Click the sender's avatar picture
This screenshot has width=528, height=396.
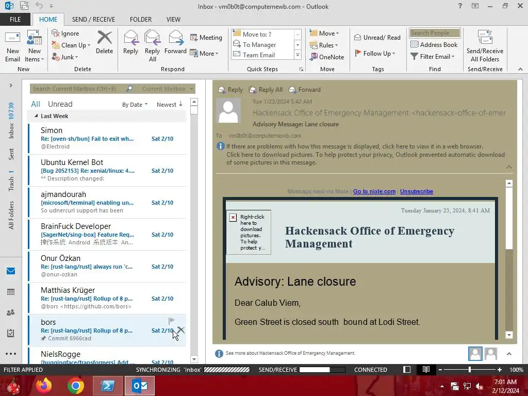(228, 110)
